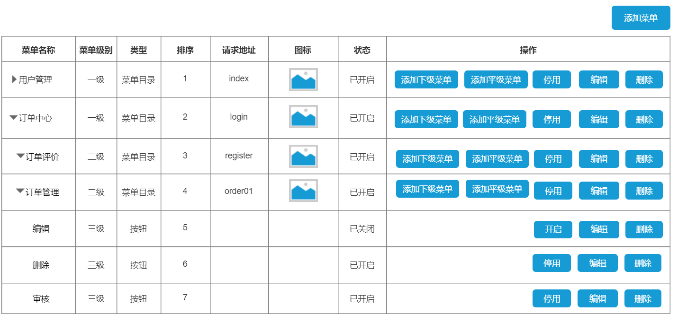The width and height of the screenshot is (678, 323).
Task: Collapse the 订单评价 tree node
Action: pos(20,156)
